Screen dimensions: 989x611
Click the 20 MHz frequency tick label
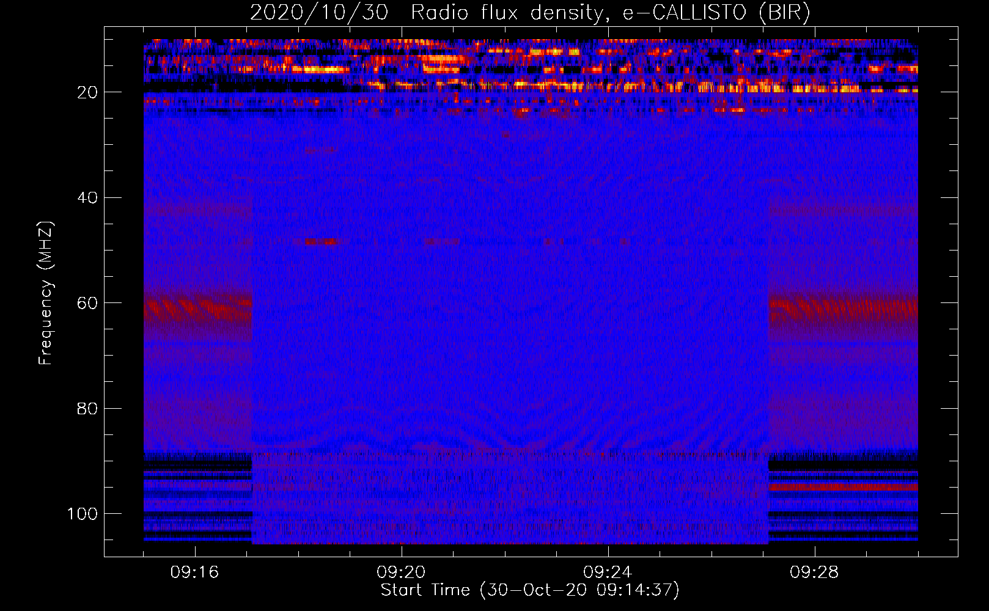tap(88, 92)
